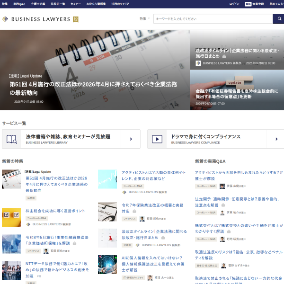
Task: Click author avatar beside 菅野 みずき
Action: point(224,266)
